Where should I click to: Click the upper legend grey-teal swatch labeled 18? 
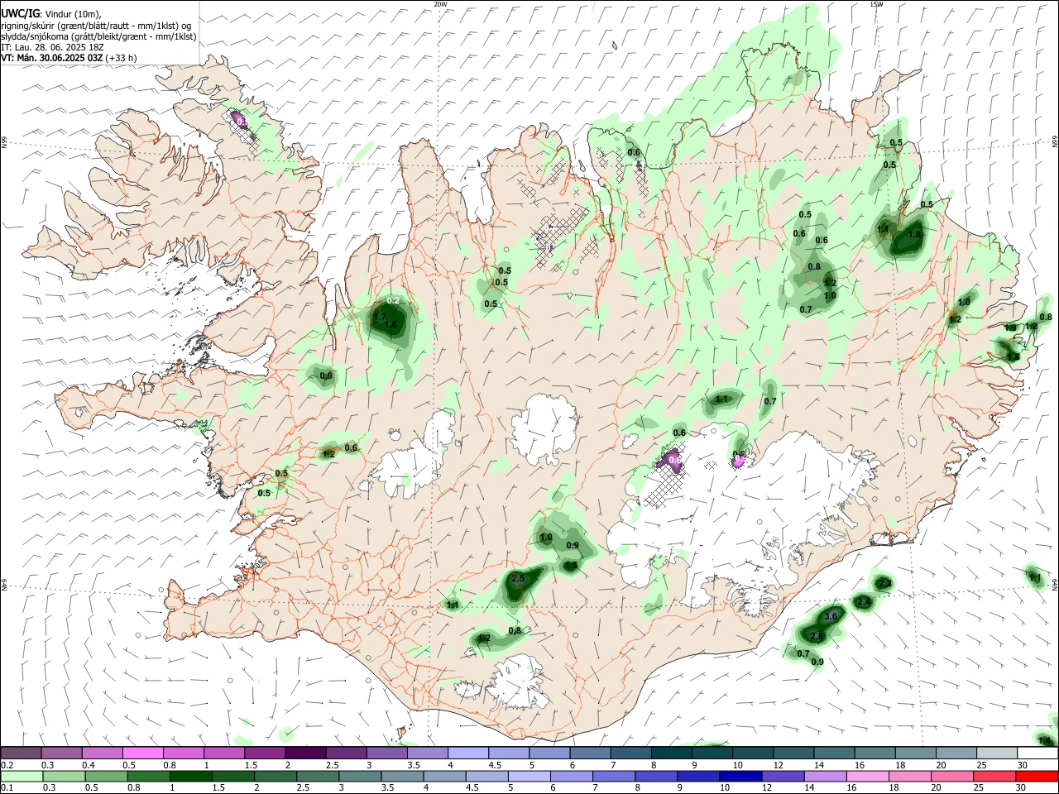(x=916, y=753)
